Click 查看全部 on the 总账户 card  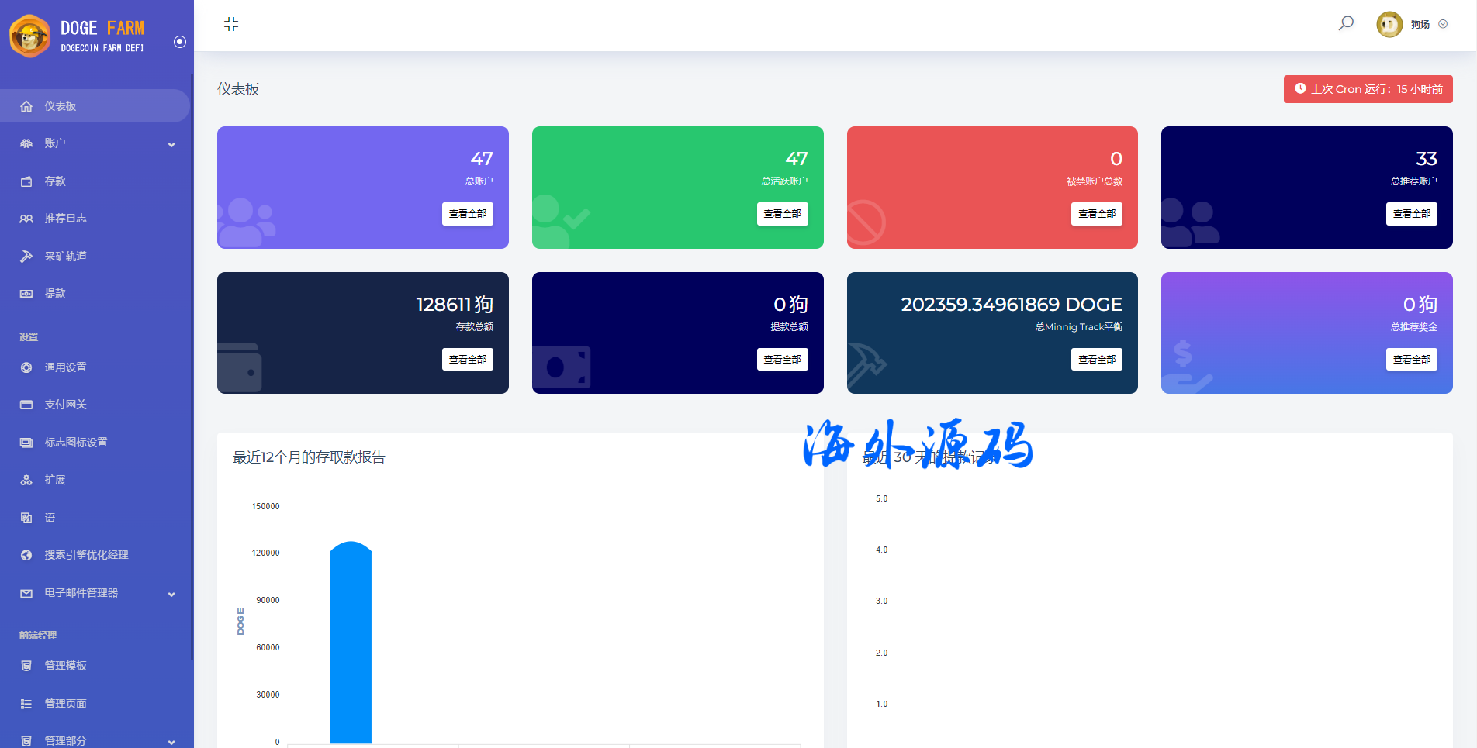tap(467, 214)
